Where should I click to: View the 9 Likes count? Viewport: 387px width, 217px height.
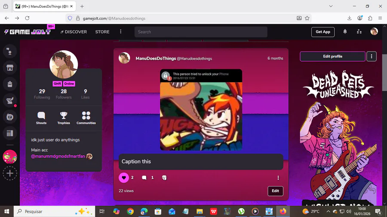(86, 94)
